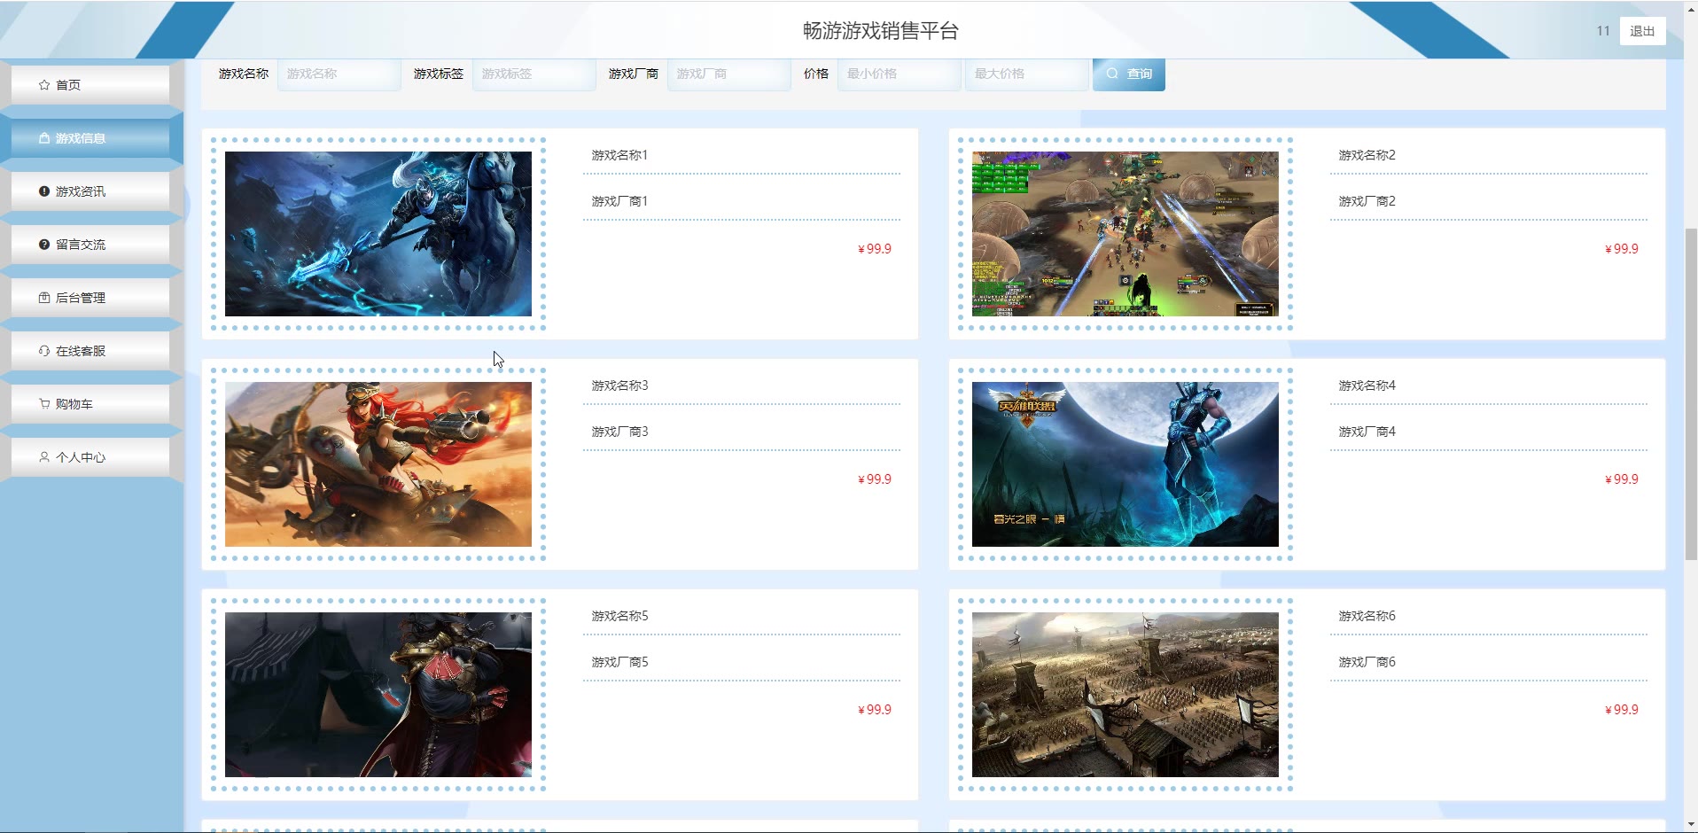The width and height of the screenshot is (1698, 833).
Task: Click the magnifier icon in the 查询 button
Action: [x=1112, y=74]
